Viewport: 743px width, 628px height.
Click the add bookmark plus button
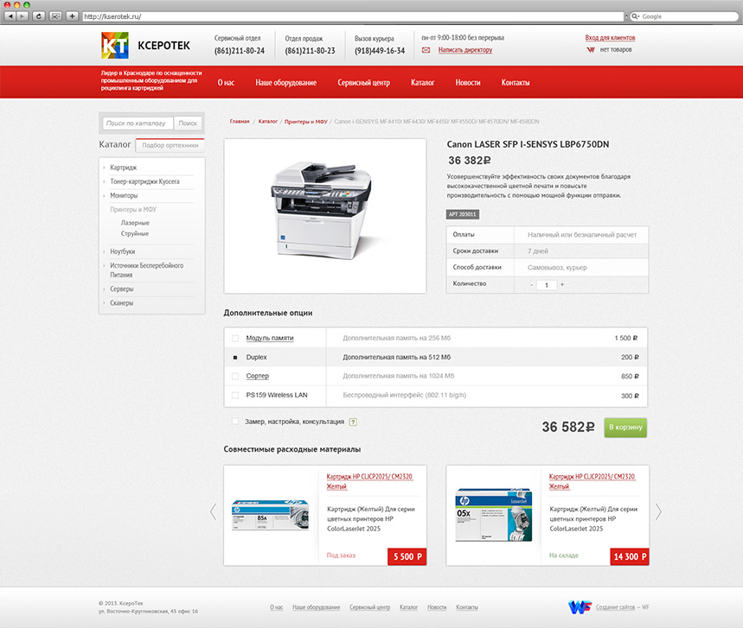pyautogui.click(x=72, y=16)
